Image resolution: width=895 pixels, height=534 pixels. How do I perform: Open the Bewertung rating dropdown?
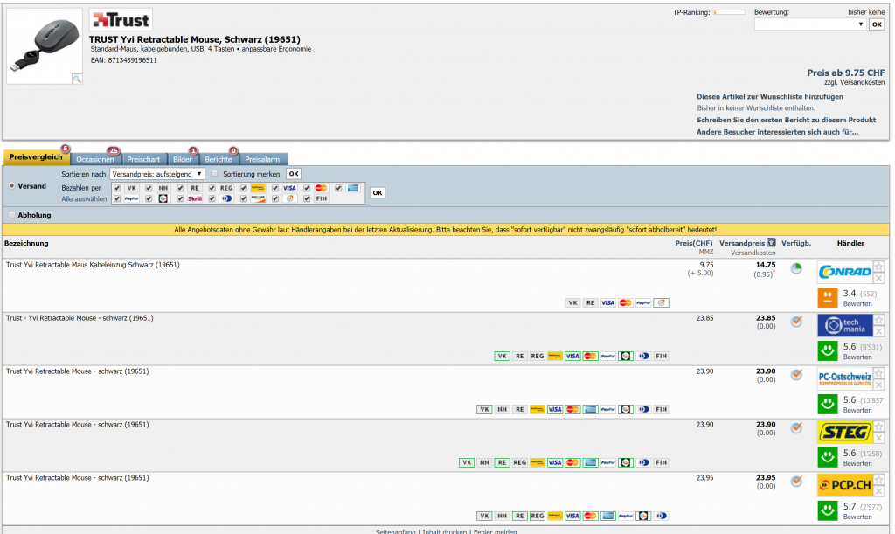(x=809, y=24)
